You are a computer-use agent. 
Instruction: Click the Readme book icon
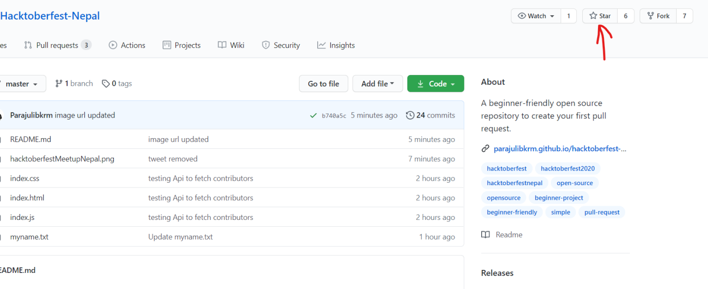(486, 235)
